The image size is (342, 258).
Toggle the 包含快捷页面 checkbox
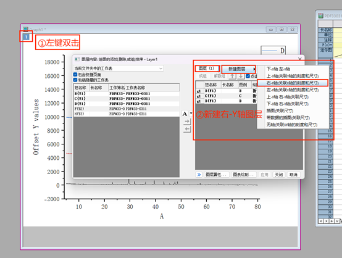tap(75, 74)
